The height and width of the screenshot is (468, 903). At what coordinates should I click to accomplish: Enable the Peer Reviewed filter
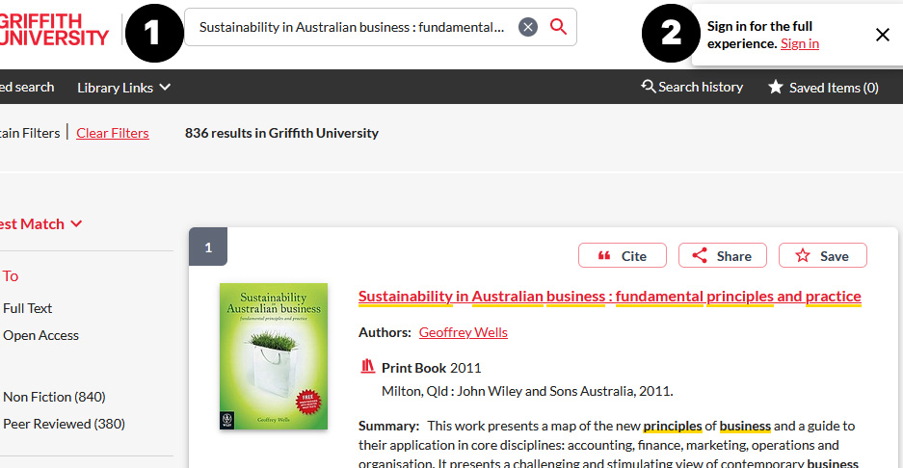[x=64, y=424]
